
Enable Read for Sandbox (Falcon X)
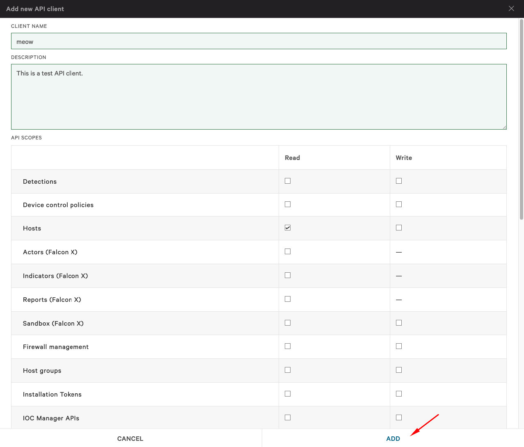tap(288, 323)
